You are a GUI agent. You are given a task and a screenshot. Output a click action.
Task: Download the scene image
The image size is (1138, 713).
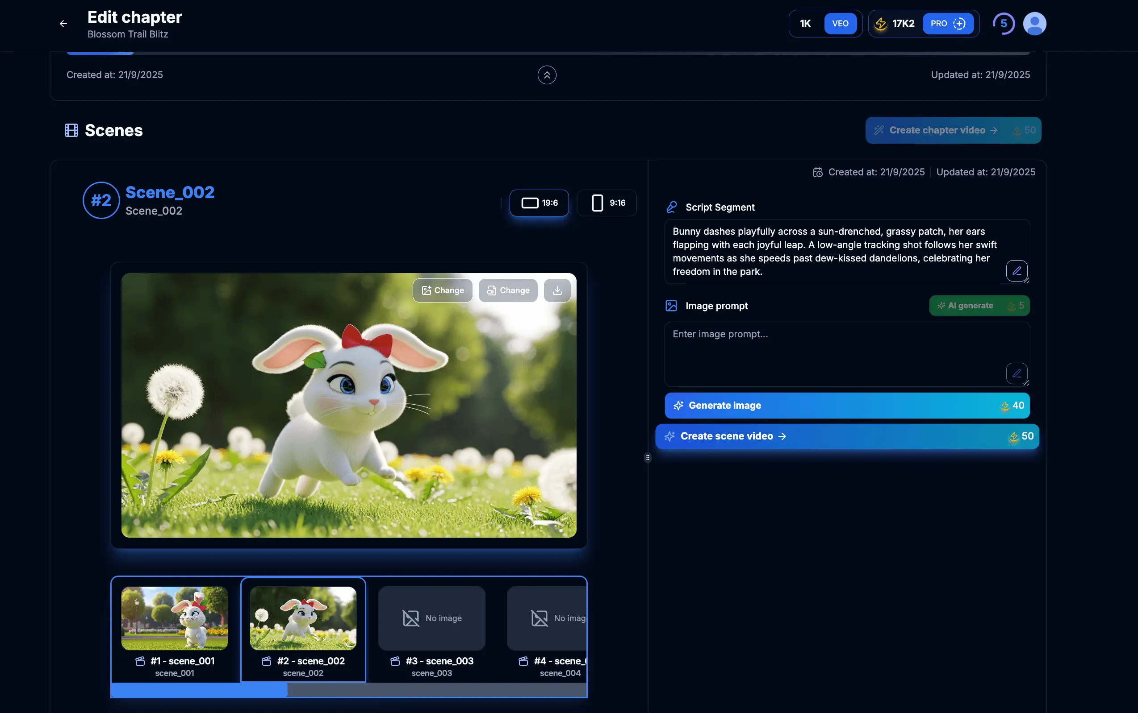[x=557, y=290]
